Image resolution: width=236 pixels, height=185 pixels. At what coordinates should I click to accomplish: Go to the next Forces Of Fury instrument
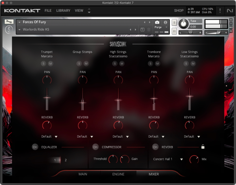point(150,22)
